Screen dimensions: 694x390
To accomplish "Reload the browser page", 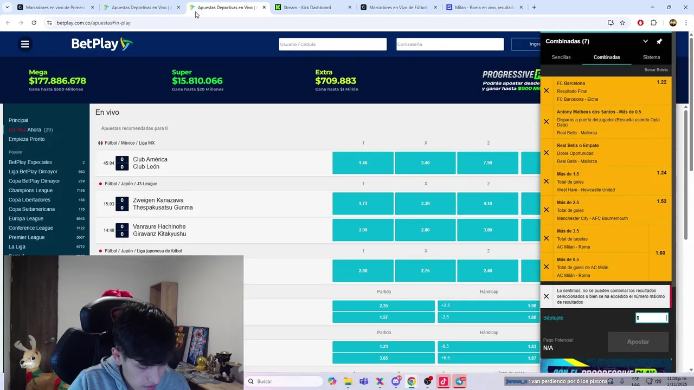I will pyautogui.click(x=34, y=23).
